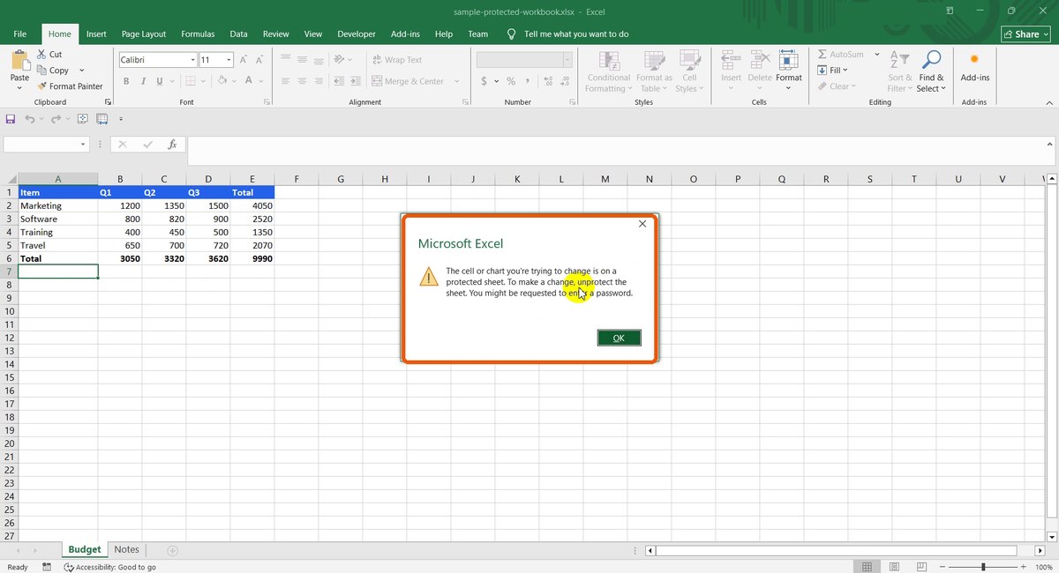The width and height of the screenshot is (1059, 573).
Task: Click the Wrap Text button
Action: (396, 60)
